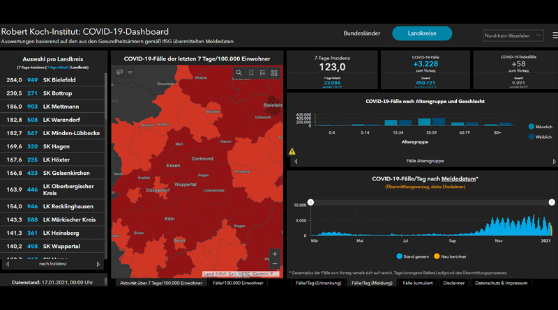Click left arrow next to nach Inzidenz
The height and width of the screenshot is (310, 558).
tap(8, 264)
